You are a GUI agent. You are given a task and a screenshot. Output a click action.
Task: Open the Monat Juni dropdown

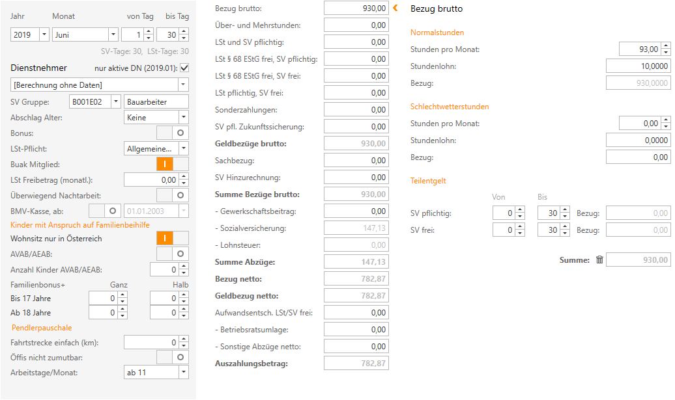pos(113,34)
